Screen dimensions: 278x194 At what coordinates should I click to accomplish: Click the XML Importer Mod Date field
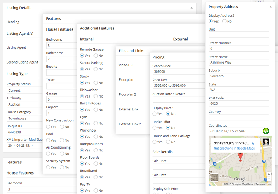pyautogui.click(x=25, y=146)
